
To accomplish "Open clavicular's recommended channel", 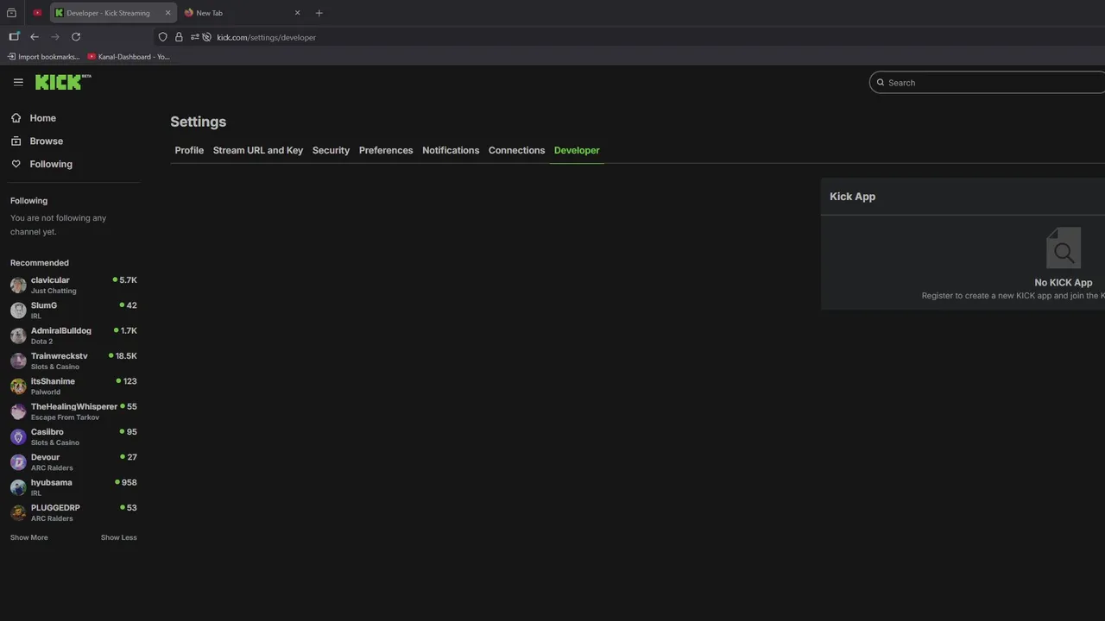I will (73, 285).
